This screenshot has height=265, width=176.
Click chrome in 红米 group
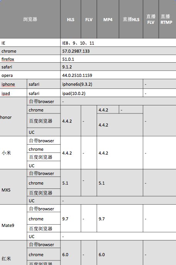click(x=44, y=254)
